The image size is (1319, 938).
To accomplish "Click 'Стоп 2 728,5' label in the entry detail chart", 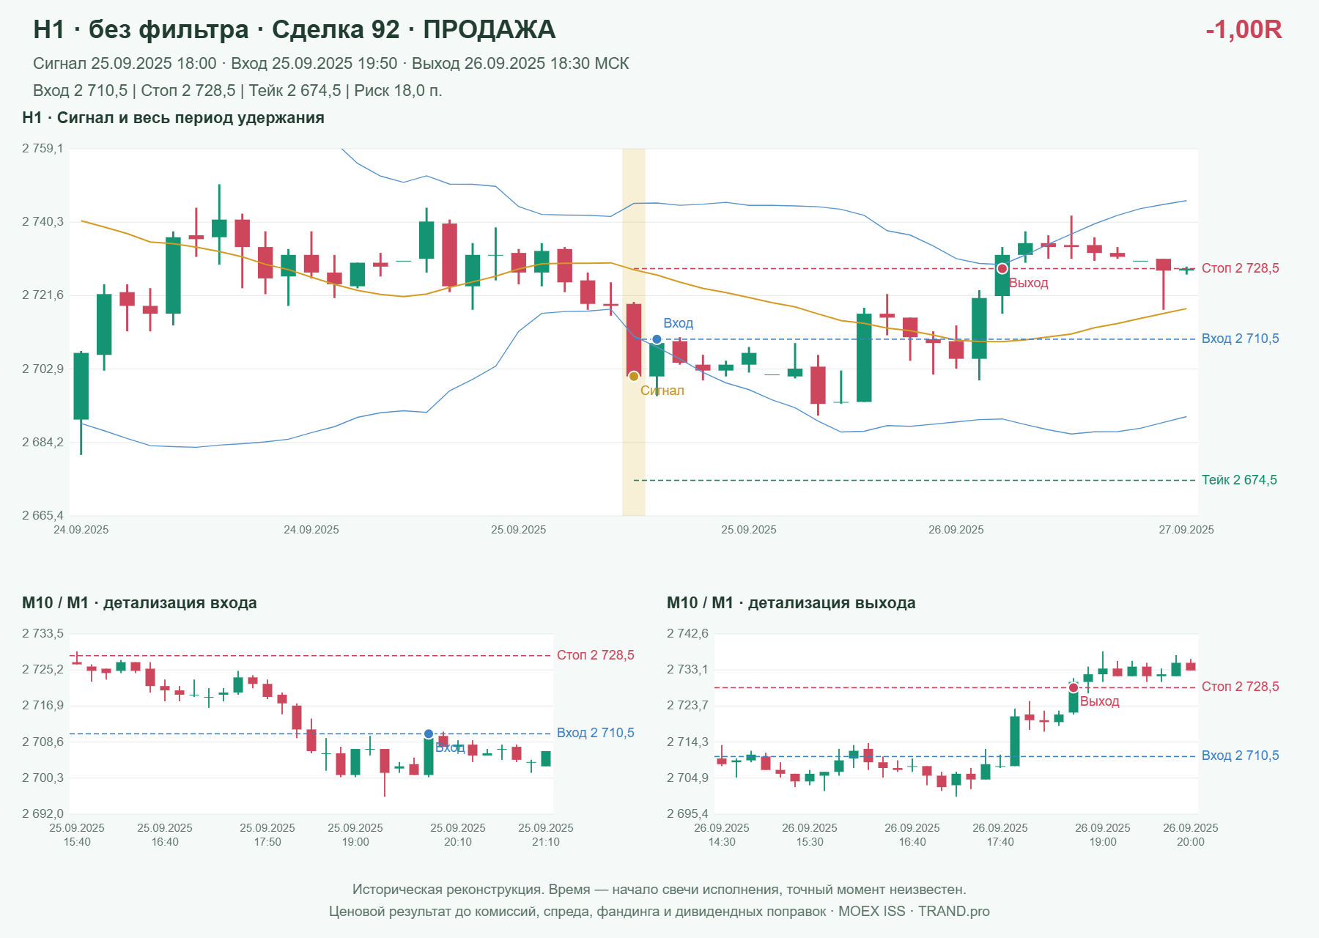I will 596,655.
